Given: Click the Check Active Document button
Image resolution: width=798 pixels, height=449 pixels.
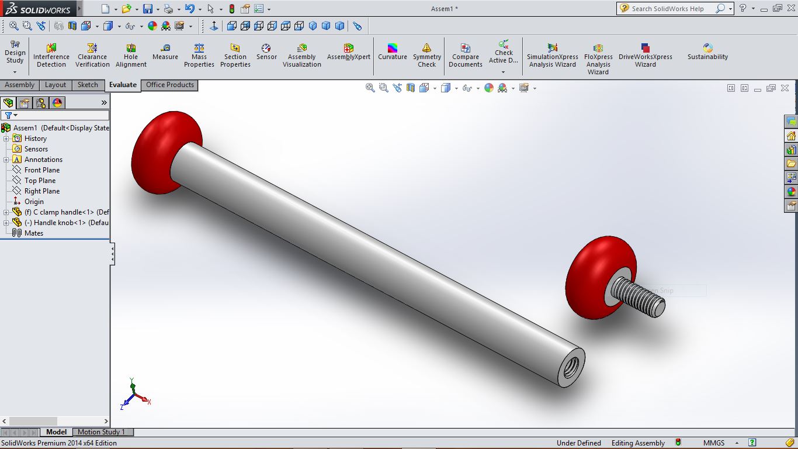Looking at the screenshot, I should (x=504, y=53).
